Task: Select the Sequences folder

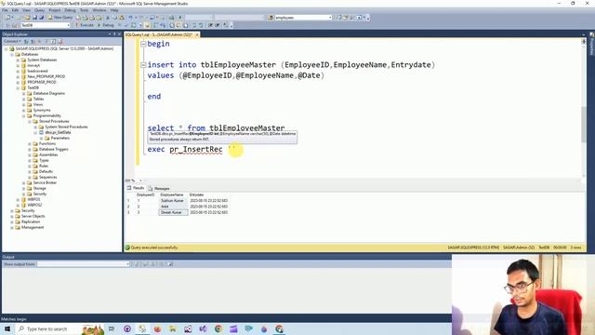Action: 47,177
